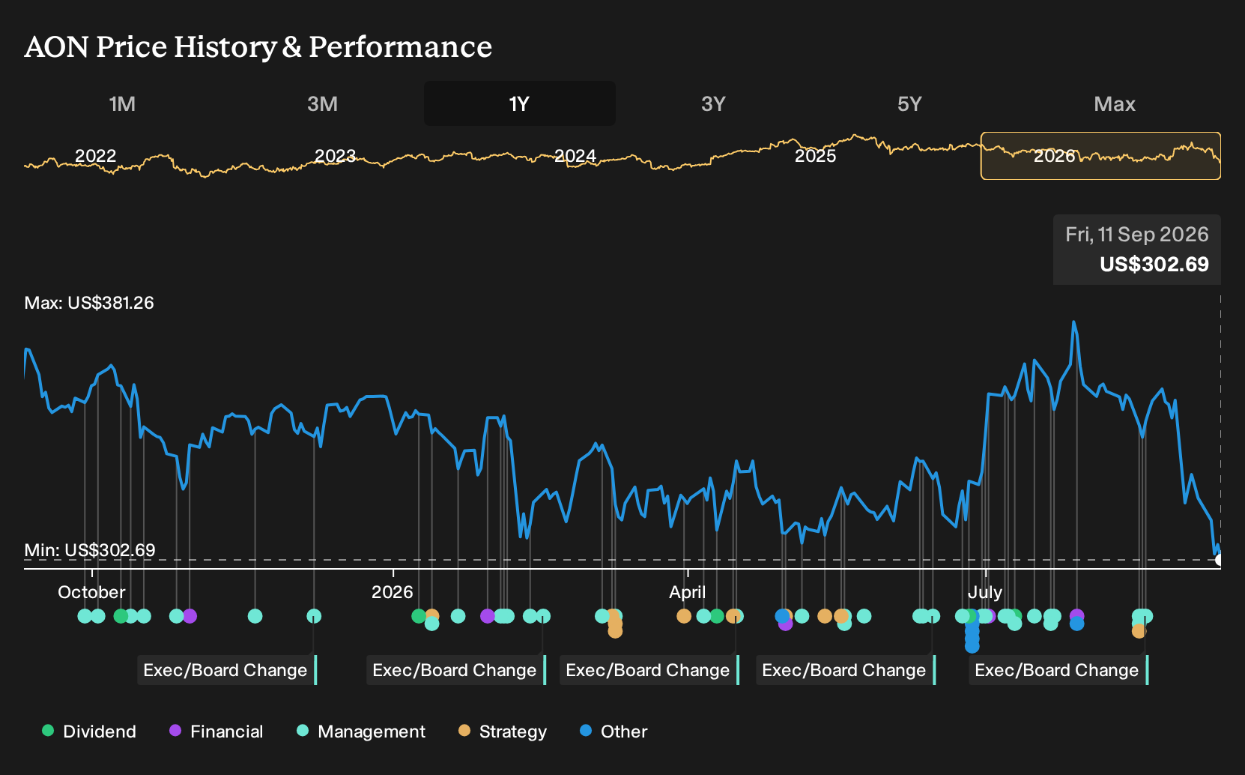
Task: Click the October axis label
Action: tap(92, 592)
